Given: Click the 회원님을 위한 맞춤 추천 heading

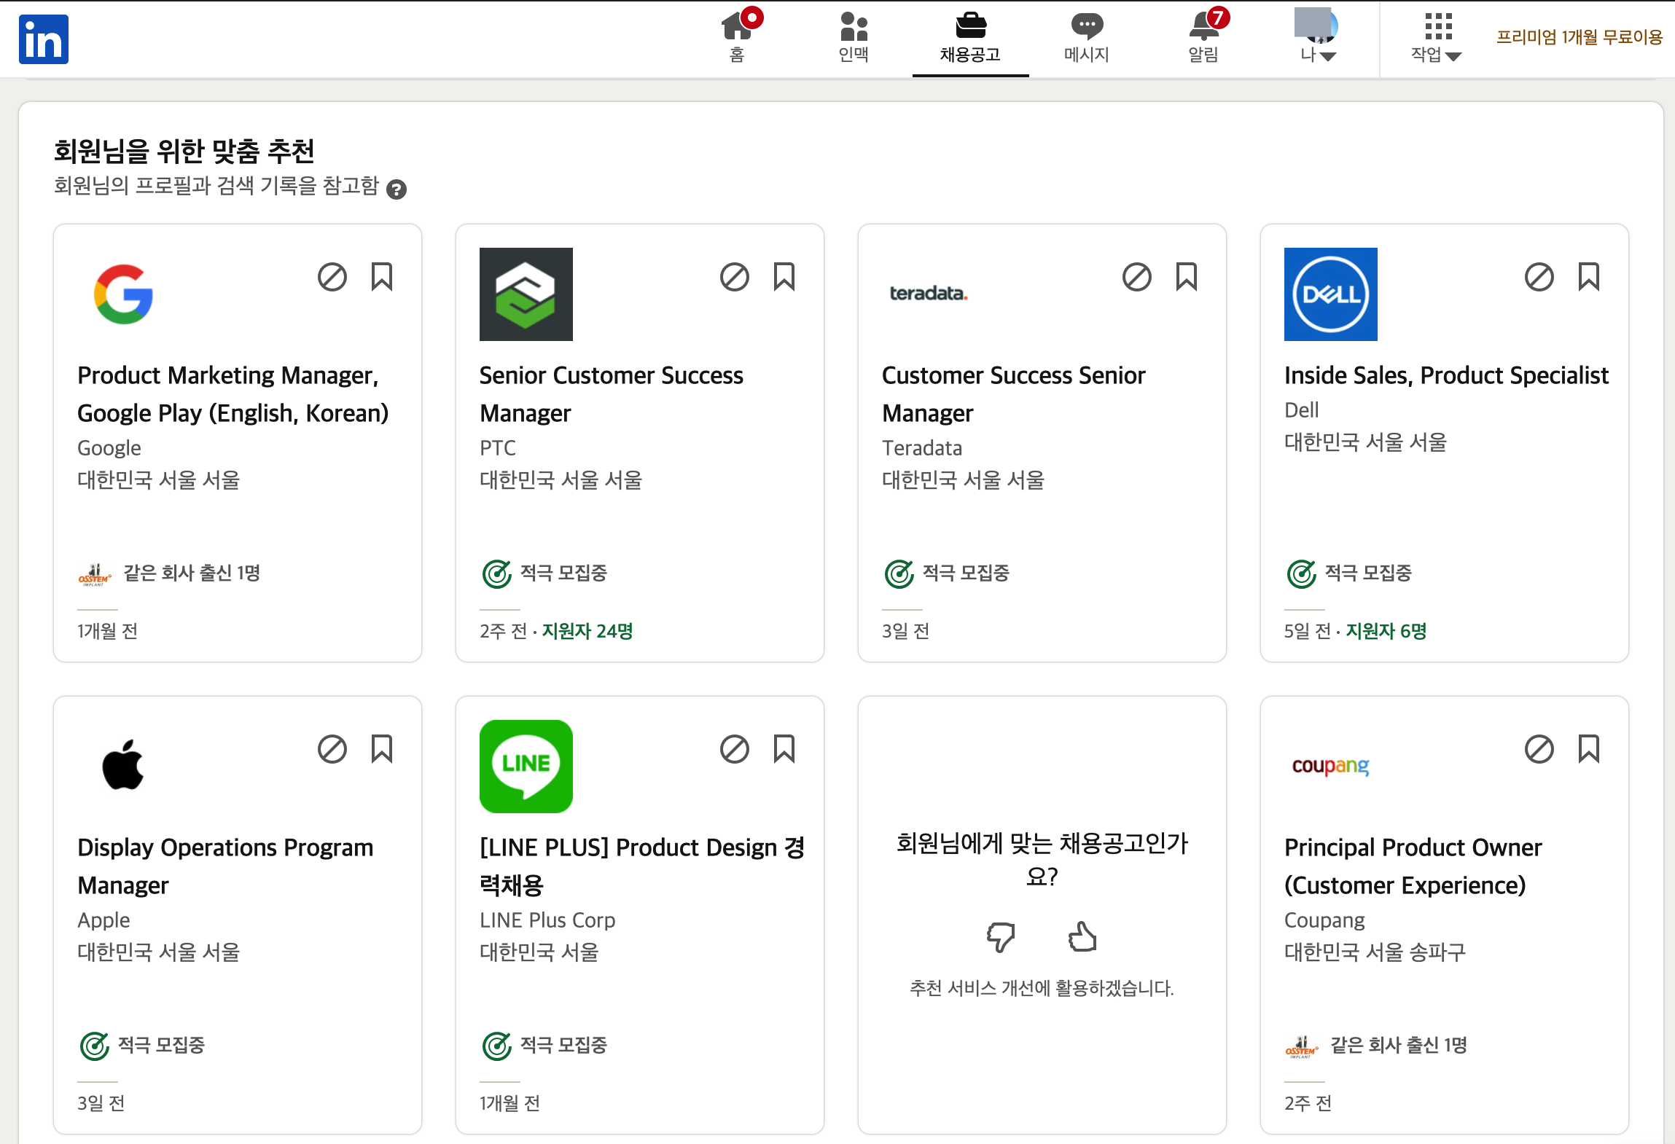Looking at the screenshot, I should click(184, 152).
